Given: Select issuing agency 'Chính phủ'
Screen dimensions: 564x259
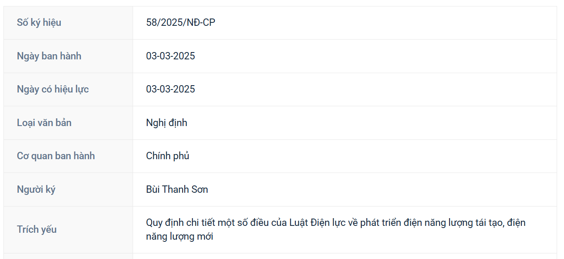Looking at the screenshot, I should pos(167,156).
